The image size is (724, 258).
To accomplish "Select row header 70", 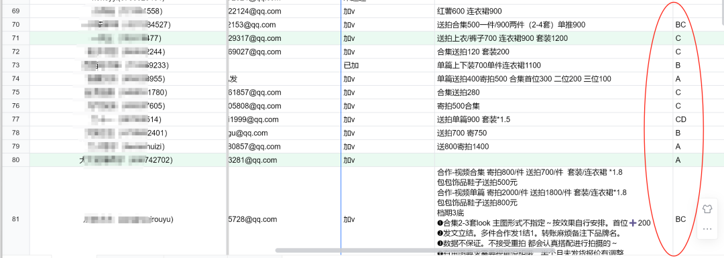I will point(15,25).
